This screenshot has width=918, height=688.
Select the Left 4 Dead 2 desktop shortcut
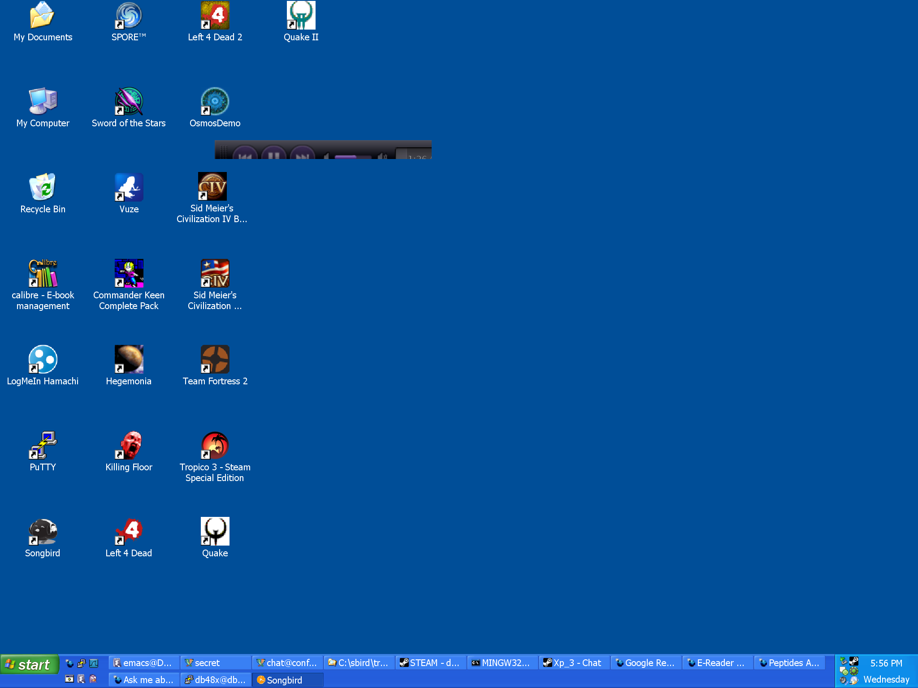point(215,22)
